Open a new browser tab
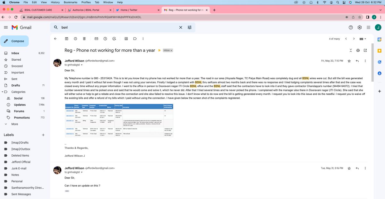Screen dimensions: 385x199 point(214,10)
